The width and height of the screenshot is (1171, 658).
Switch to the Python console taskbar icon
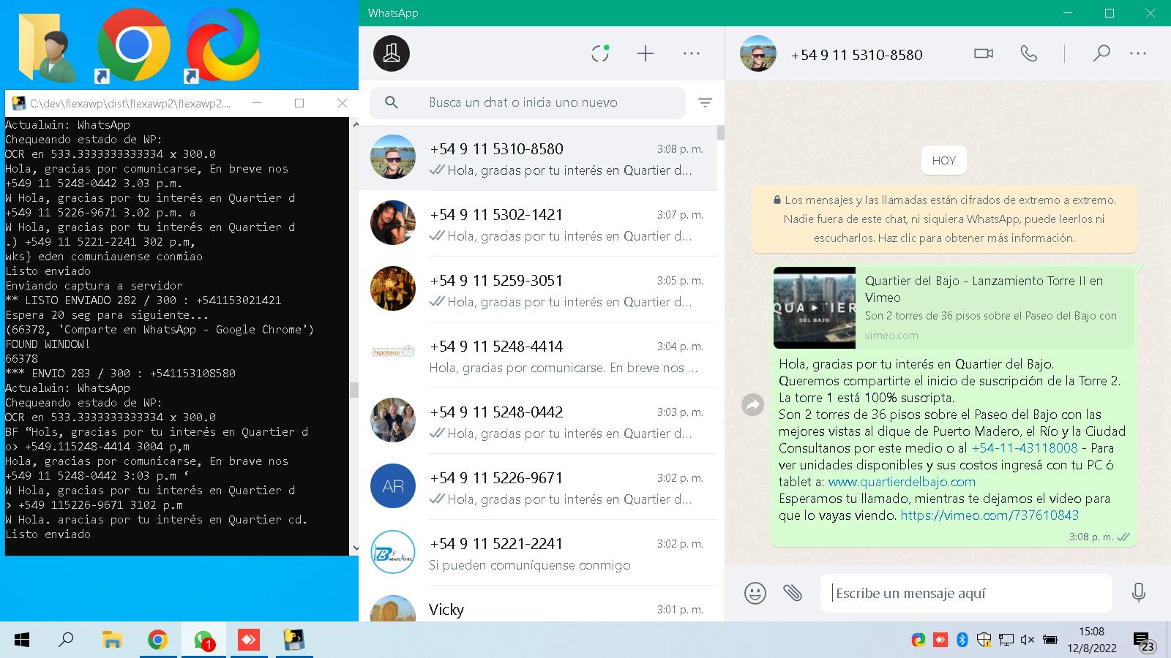(x=294, y=640)
